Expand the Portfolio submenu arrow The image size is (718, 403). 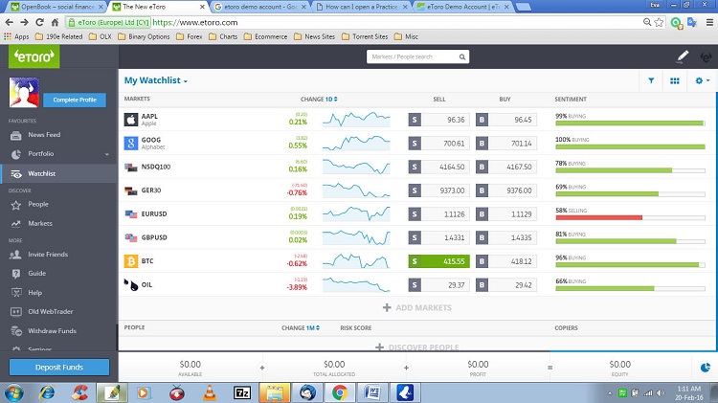[107, 154]
